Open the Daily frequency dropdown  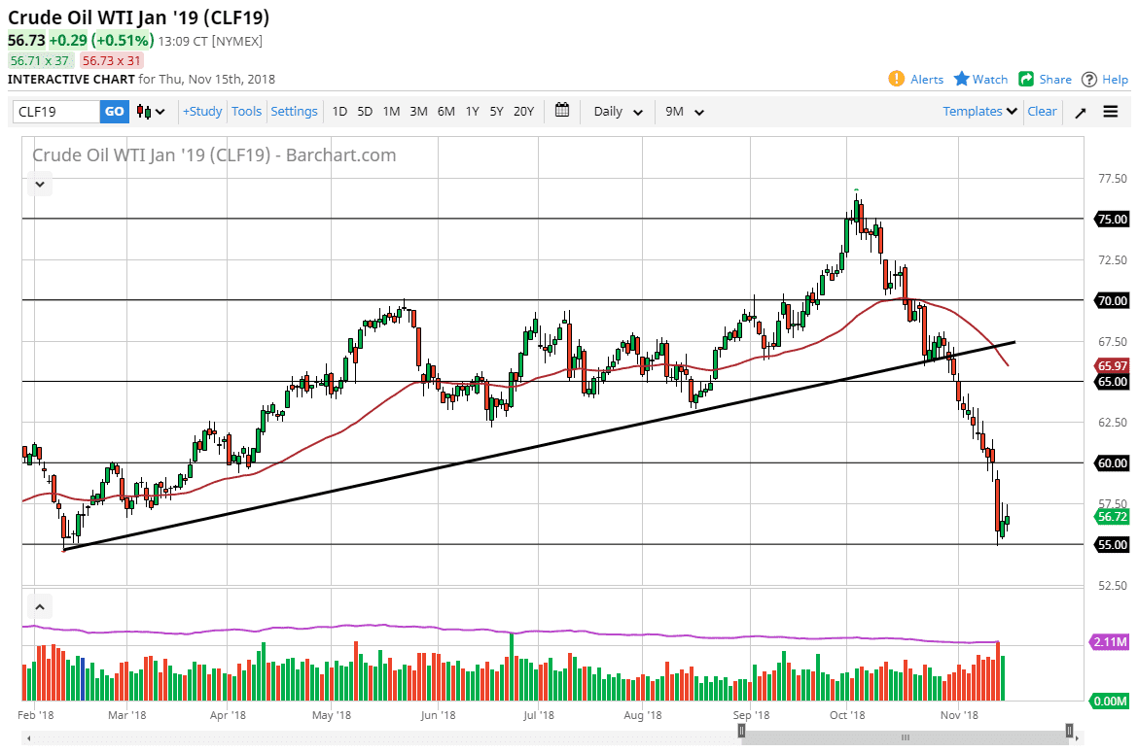(x=616, y=111)
